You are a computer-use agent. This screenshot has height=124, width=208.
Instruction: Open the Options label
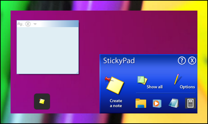[x=187, y=87]
